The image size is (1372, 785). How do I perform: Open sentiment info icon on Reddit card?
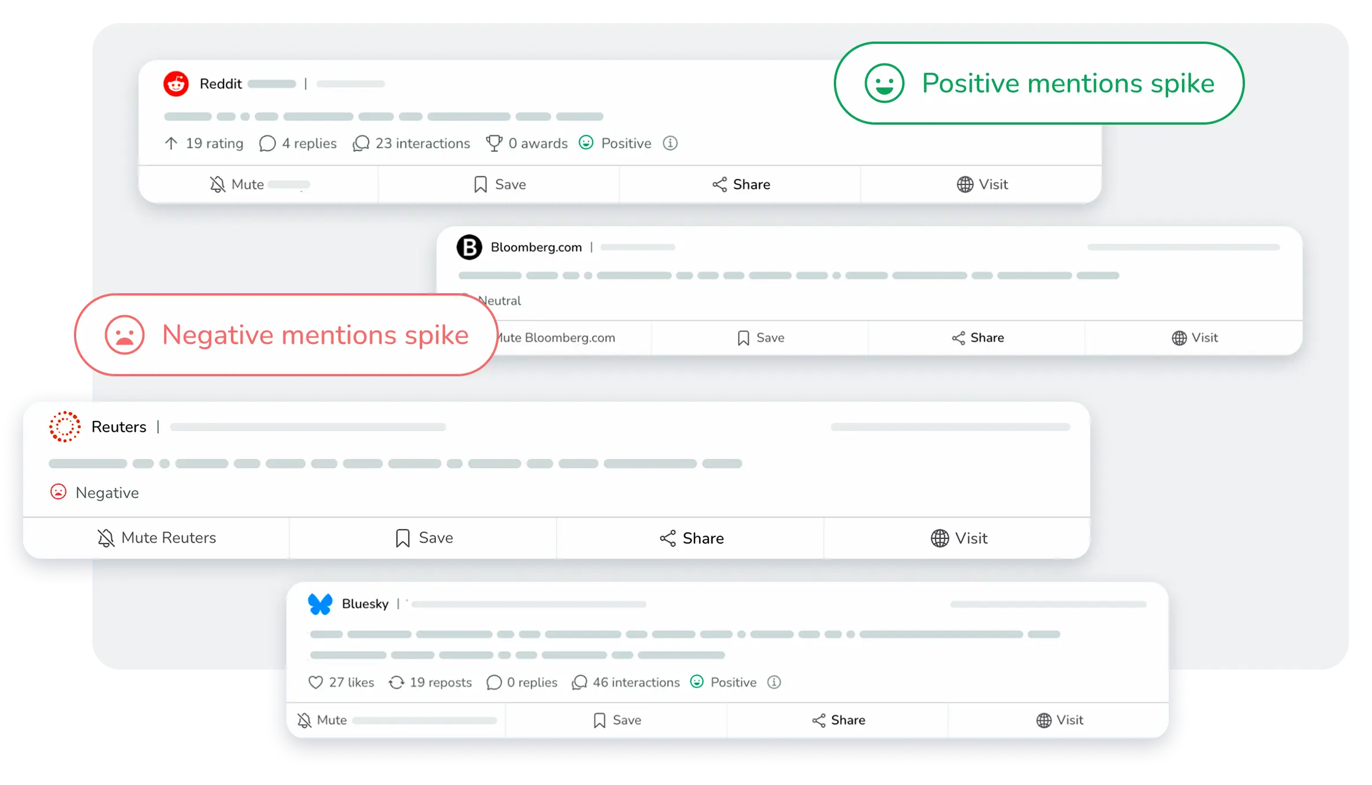coord(670,143)
